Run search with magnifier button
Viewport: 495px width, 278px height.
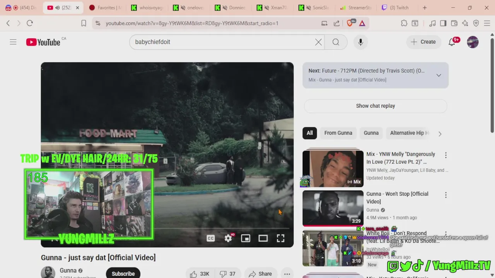[336, 42]
